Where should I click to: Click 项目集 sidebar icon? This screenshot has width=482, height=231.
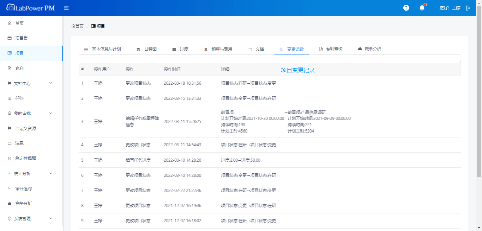[x=10, y=38]
